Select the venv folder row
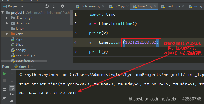 click(x=37, y=34)
